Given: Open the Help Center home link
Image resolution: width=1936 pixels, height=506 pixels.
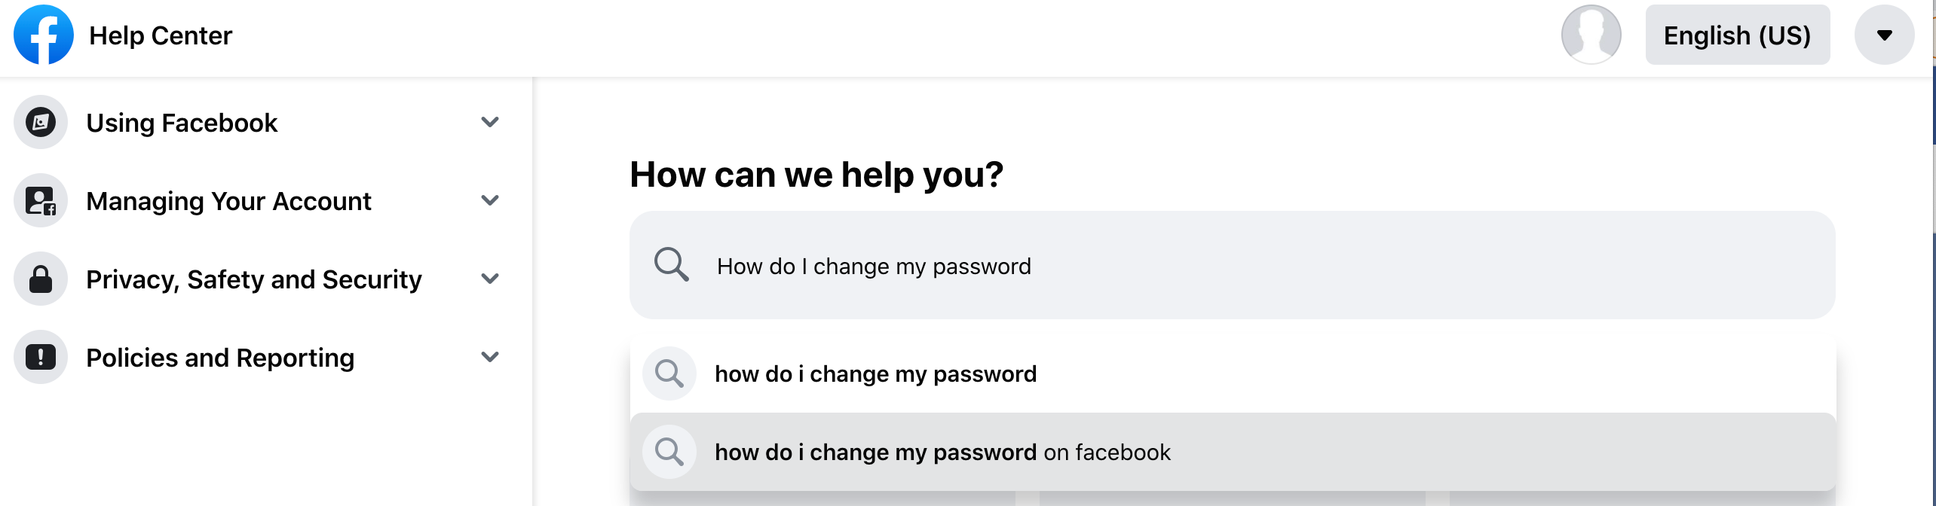Looking at the screenshot, I should (x=161, y=34).
